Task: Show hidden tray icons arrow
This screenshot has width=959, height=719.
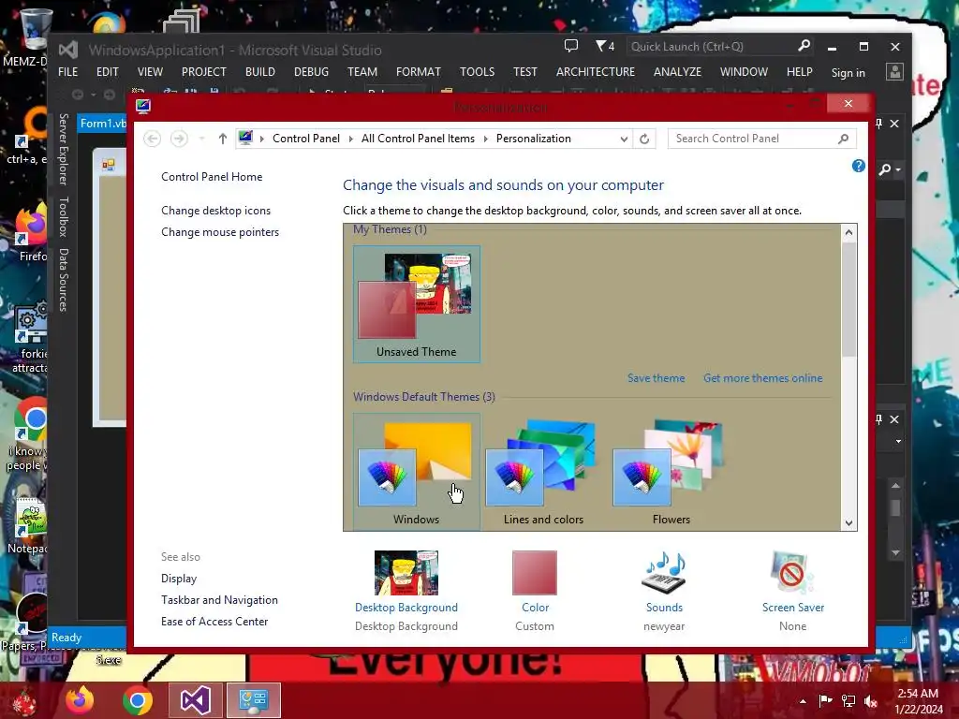Action: 803,701
